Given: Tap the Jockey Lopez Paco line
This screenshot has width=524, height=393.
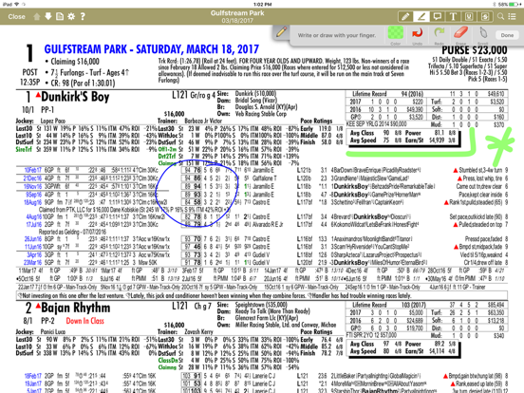Looking at the screenshot, I should [41, 121].
